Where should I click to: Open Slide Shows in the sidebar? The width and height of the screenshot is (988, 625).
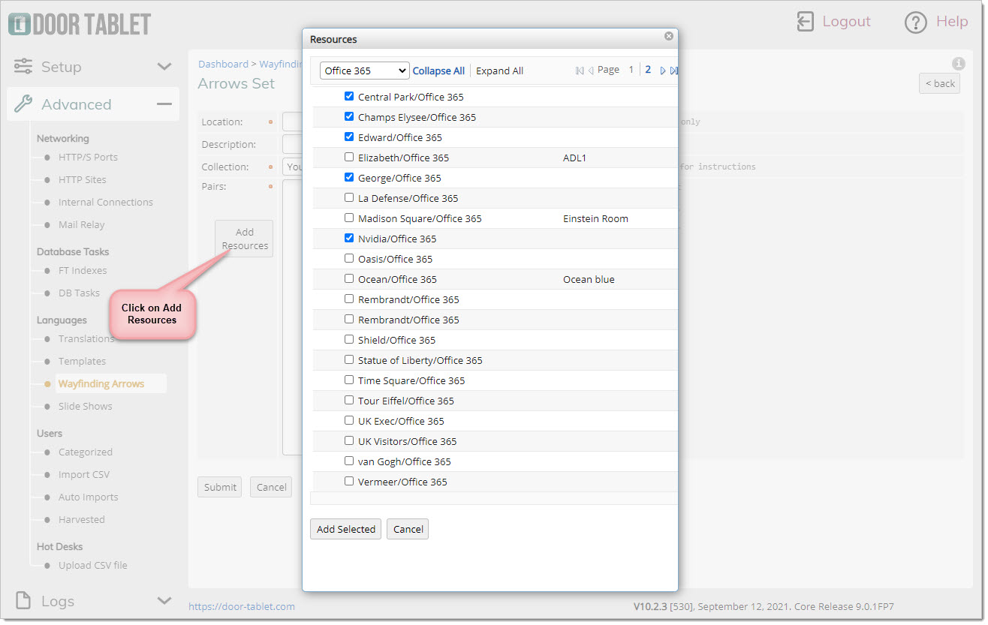click(86, 406)
